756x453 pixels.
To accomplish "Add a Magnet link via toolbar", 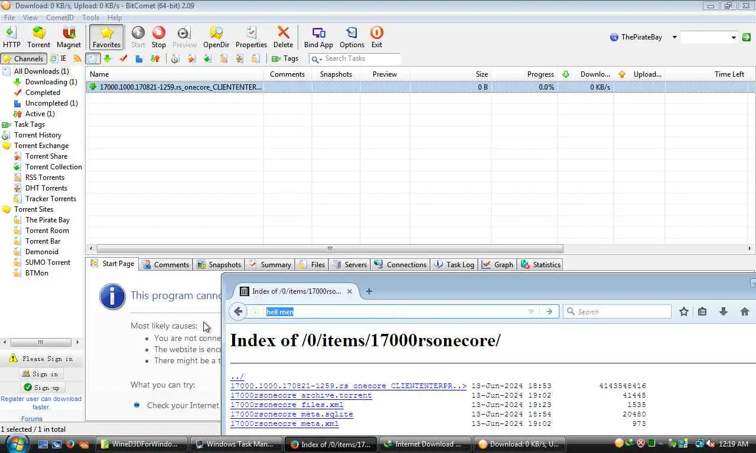I will coord(69,37).
